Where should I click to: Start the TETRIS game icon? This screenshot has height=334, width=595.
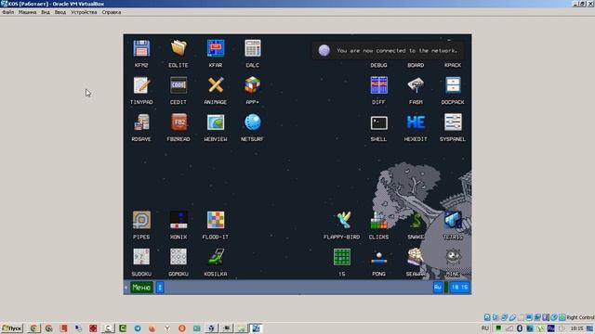click(x=453, y=220)
